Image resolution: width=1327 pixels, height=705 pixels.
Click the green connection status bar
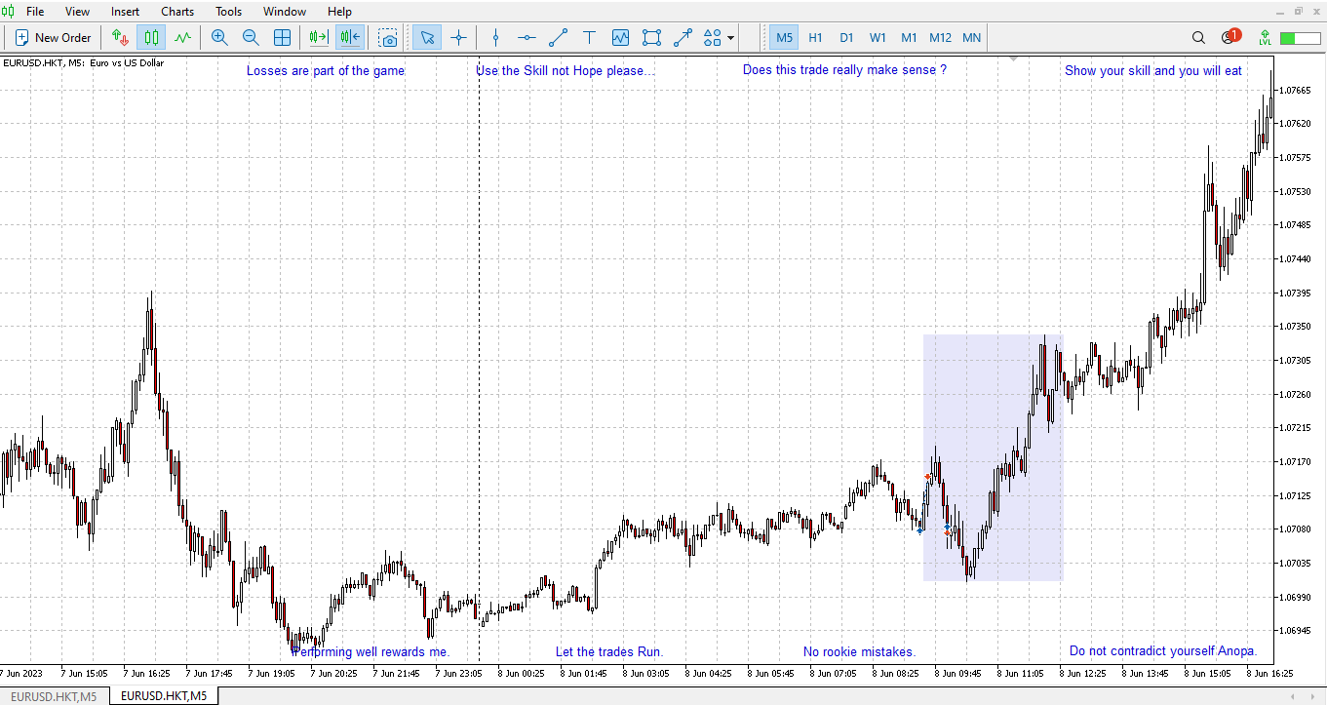1298,37
